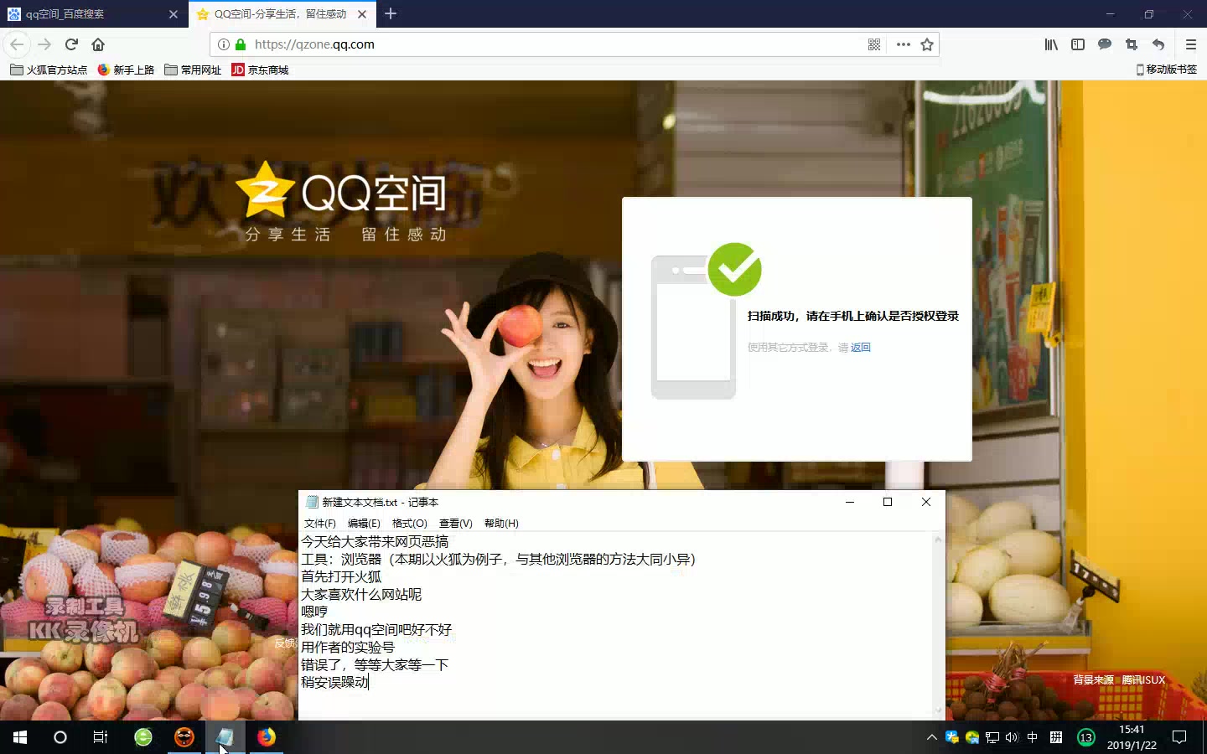Screen dimensions: 1207x754
Task: Open Notepad 文件(F) menu
Action: (x=319, y=524)
